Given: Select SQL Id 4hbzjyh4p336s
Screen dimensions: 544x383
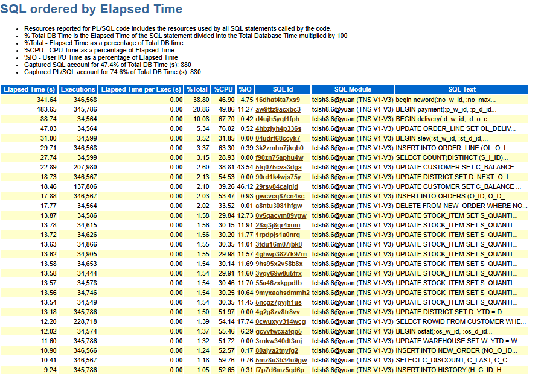Looking at the screenshot, I should coord(288,127).
